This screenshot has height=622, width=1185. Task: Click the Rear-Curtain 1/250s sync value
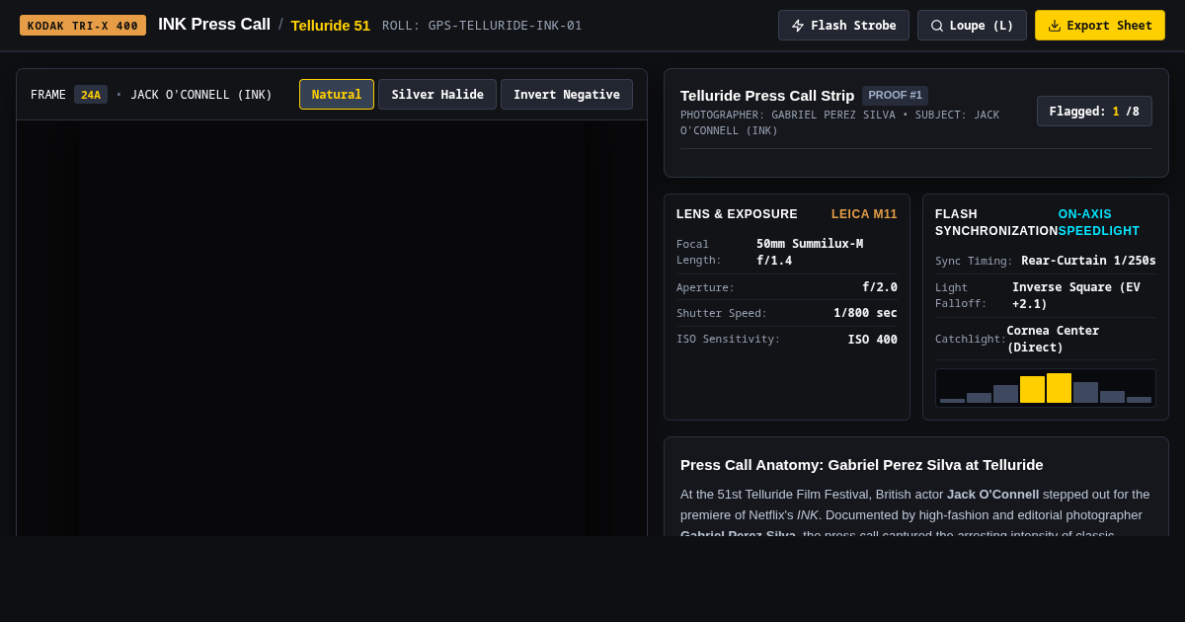coord(1088,261)
